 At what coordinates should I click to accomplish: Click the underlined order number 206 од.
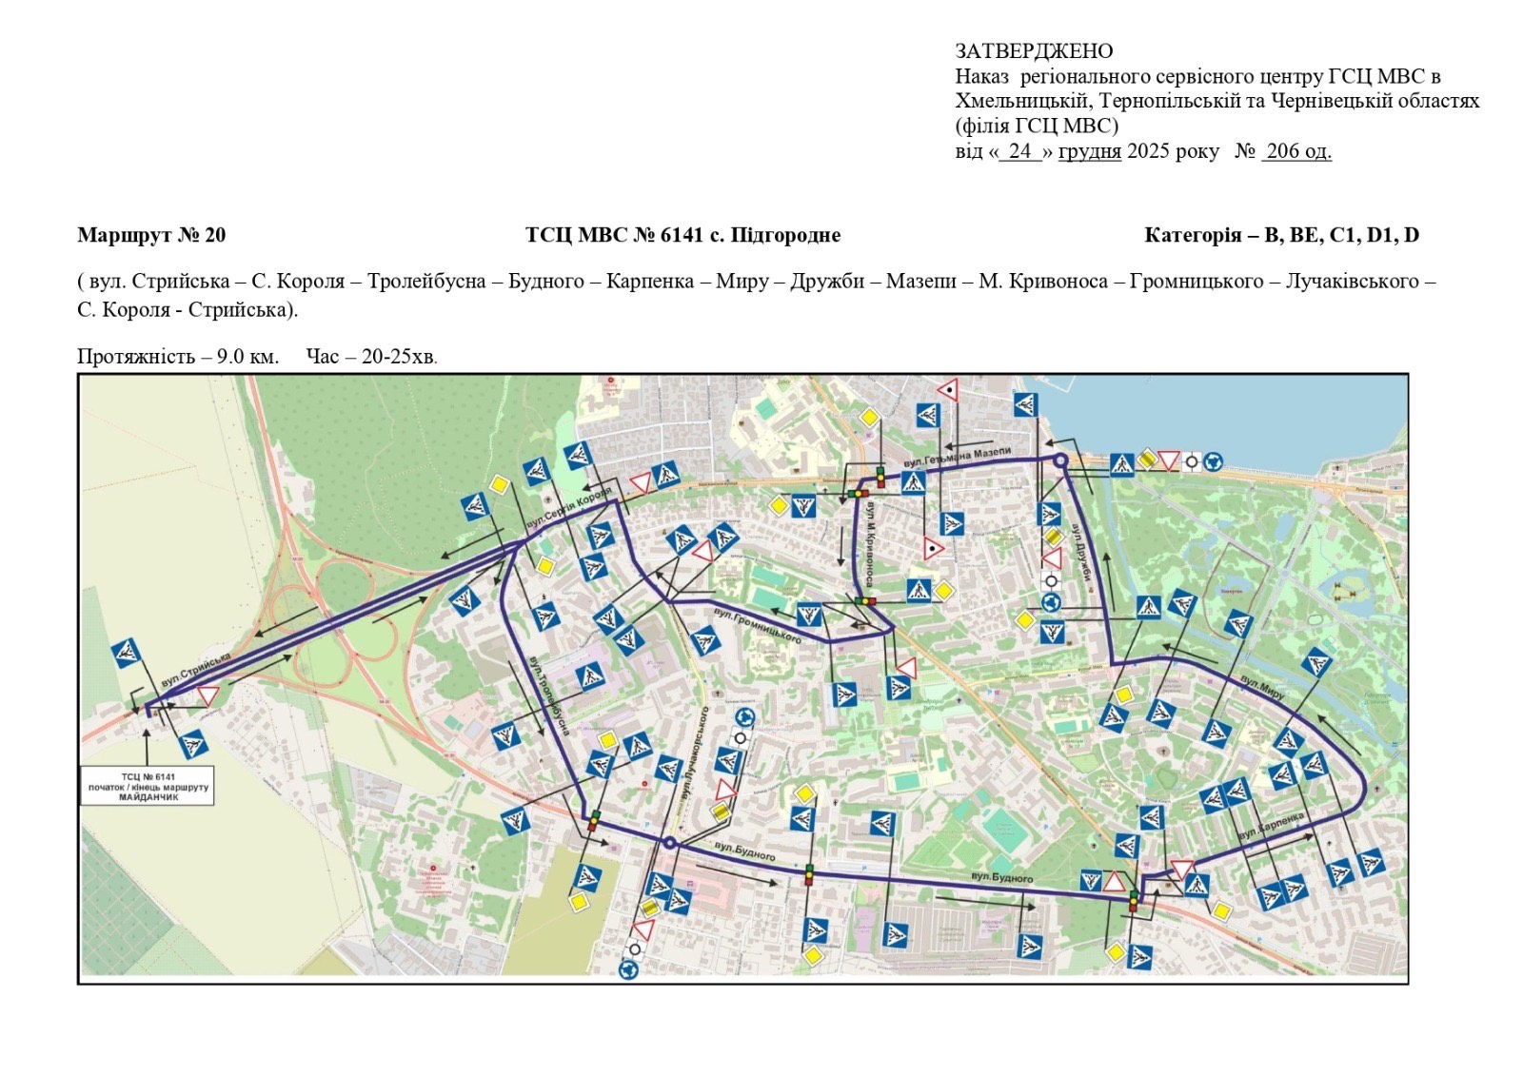(x=1296, y=151)
